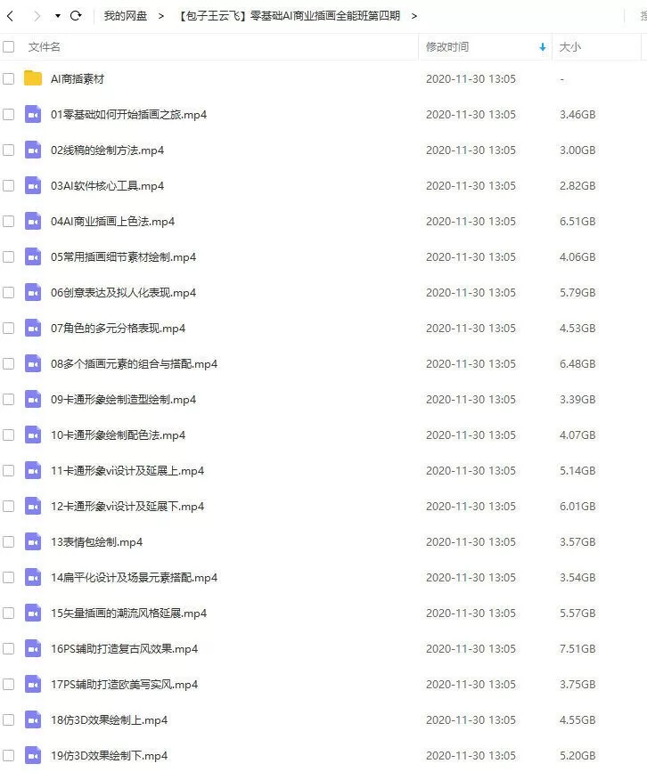Refresh the file list
Viewport: 647px width, 780px height.
tap(76, 16)
